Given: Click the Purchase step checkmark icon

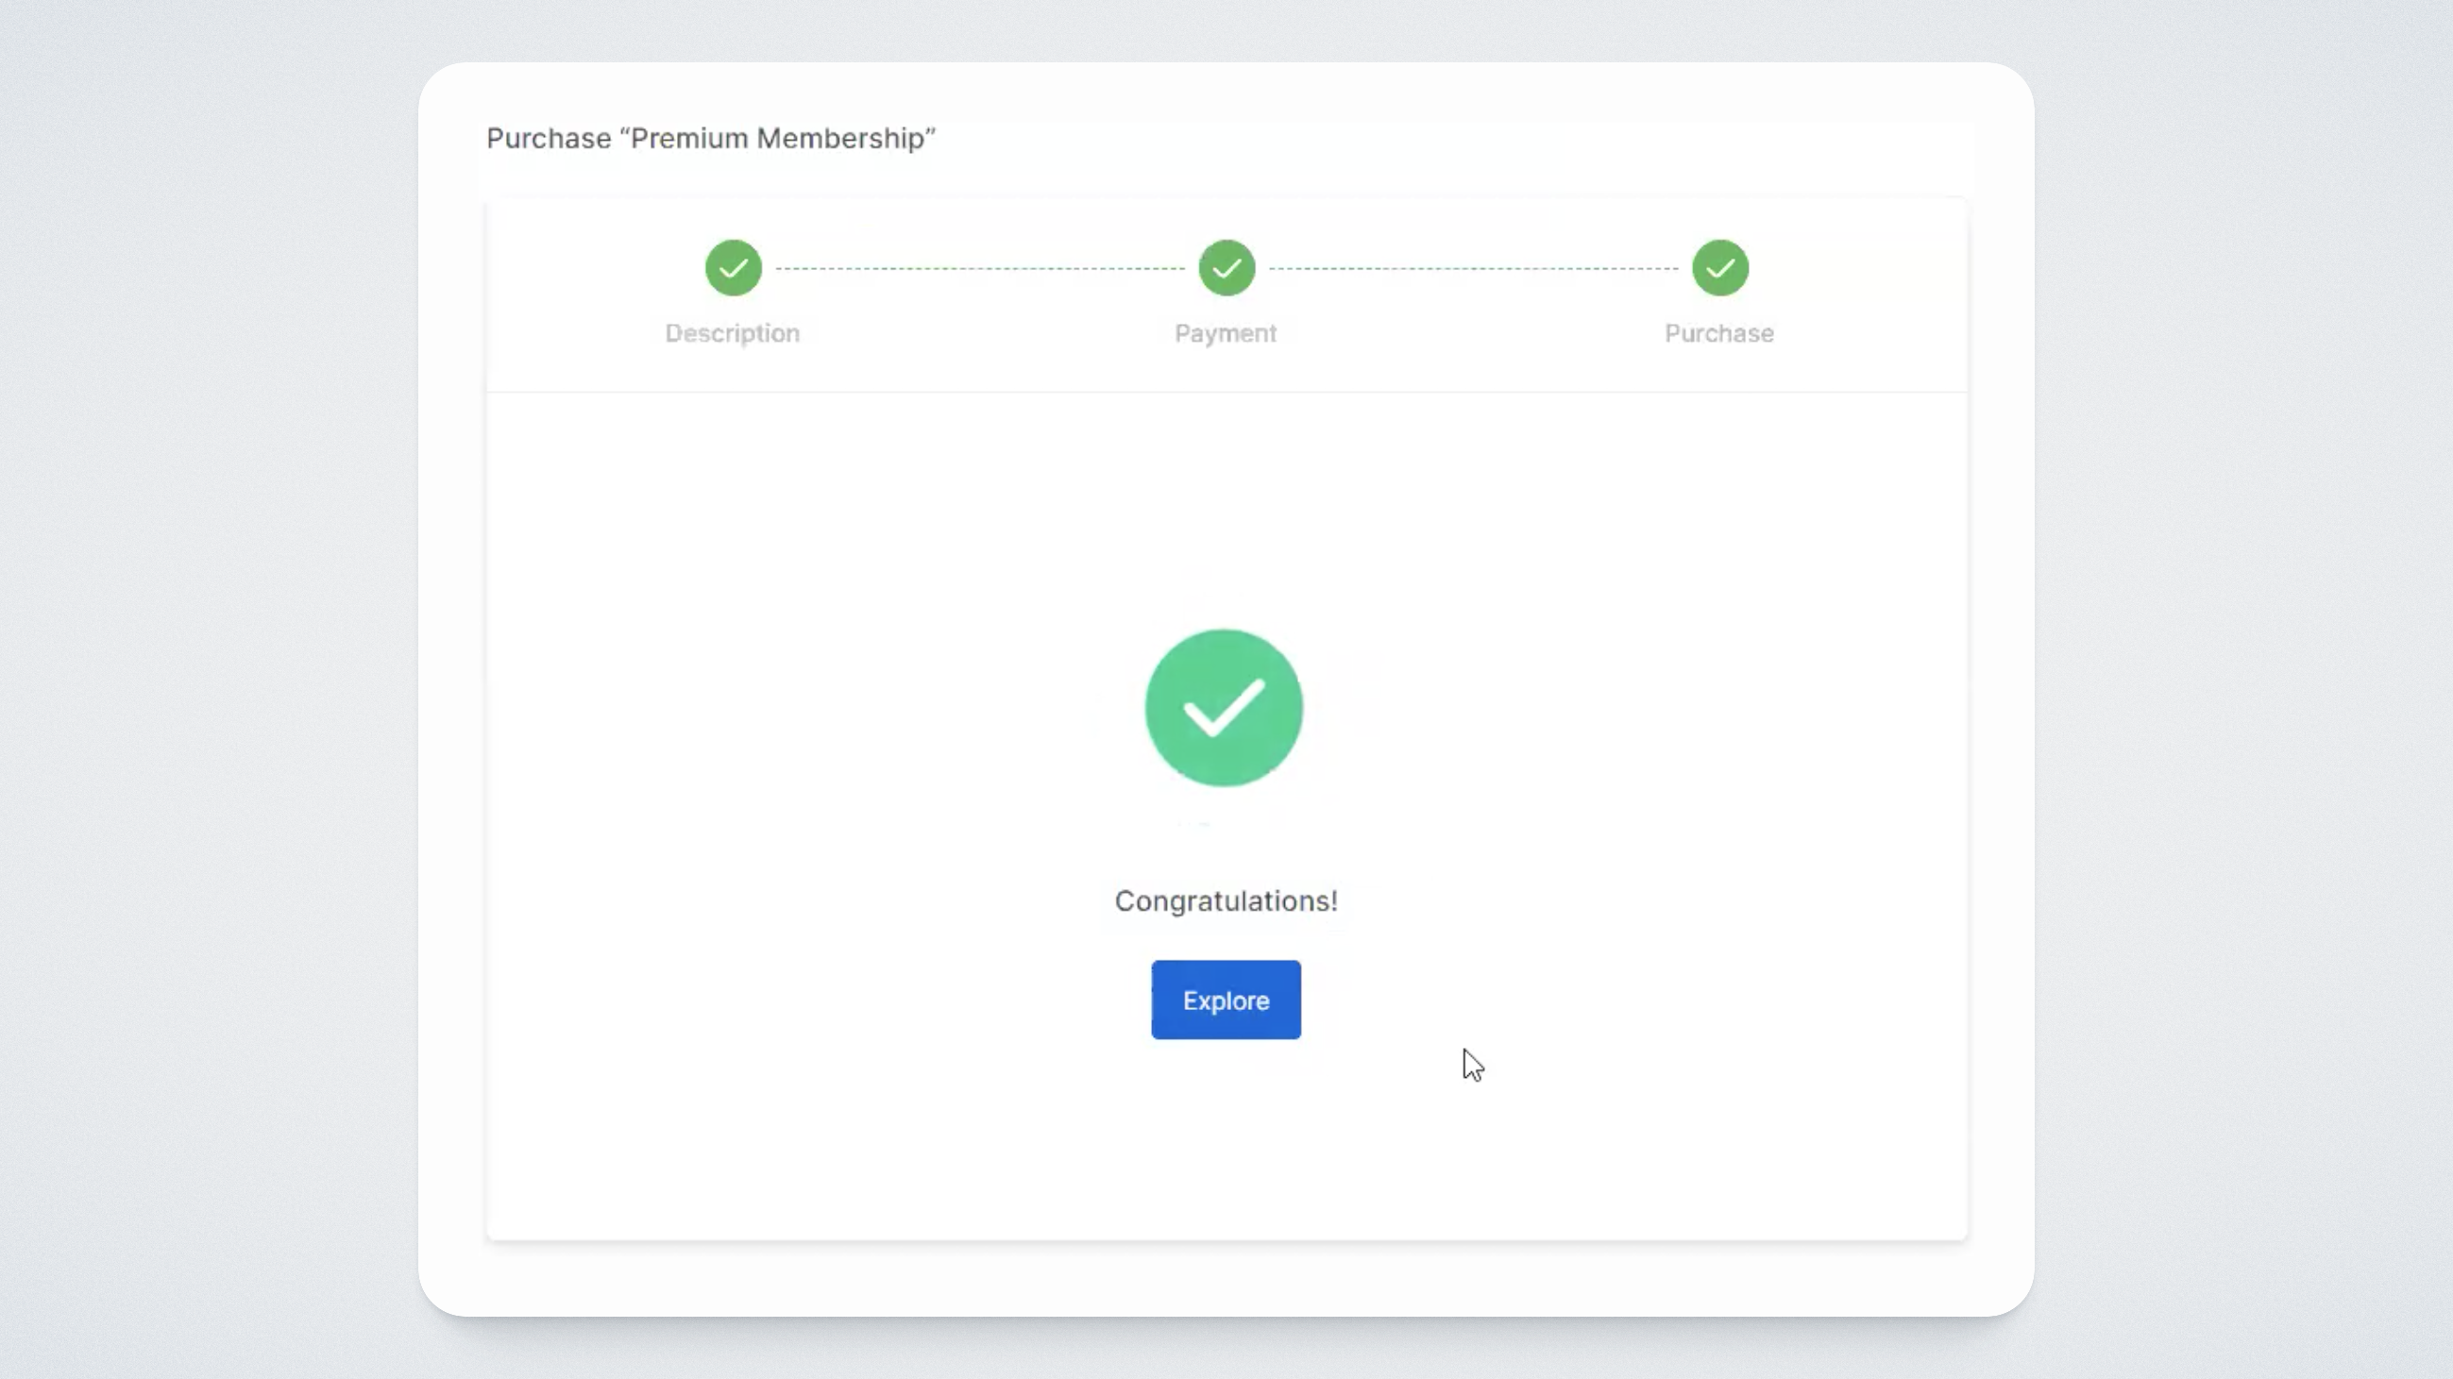Looking at the screenshot, I should [1719, 267].
